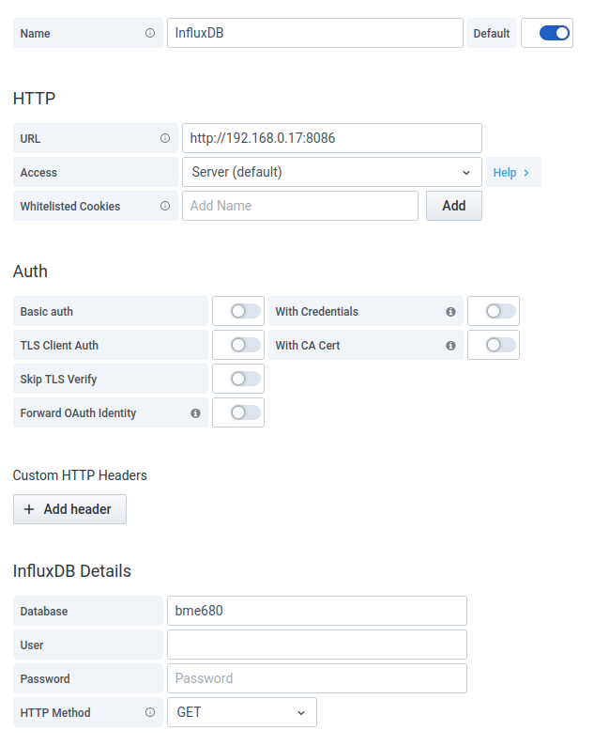Click the Name field containing InfluxDB
This screenshot has height=746, width=594.
coord(315,33)
